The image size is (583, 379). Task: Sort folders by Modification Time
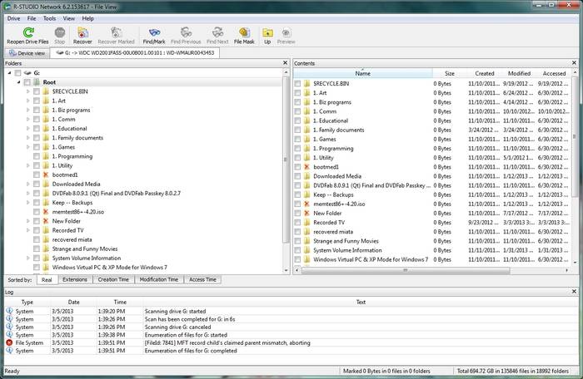click(159, 279)
